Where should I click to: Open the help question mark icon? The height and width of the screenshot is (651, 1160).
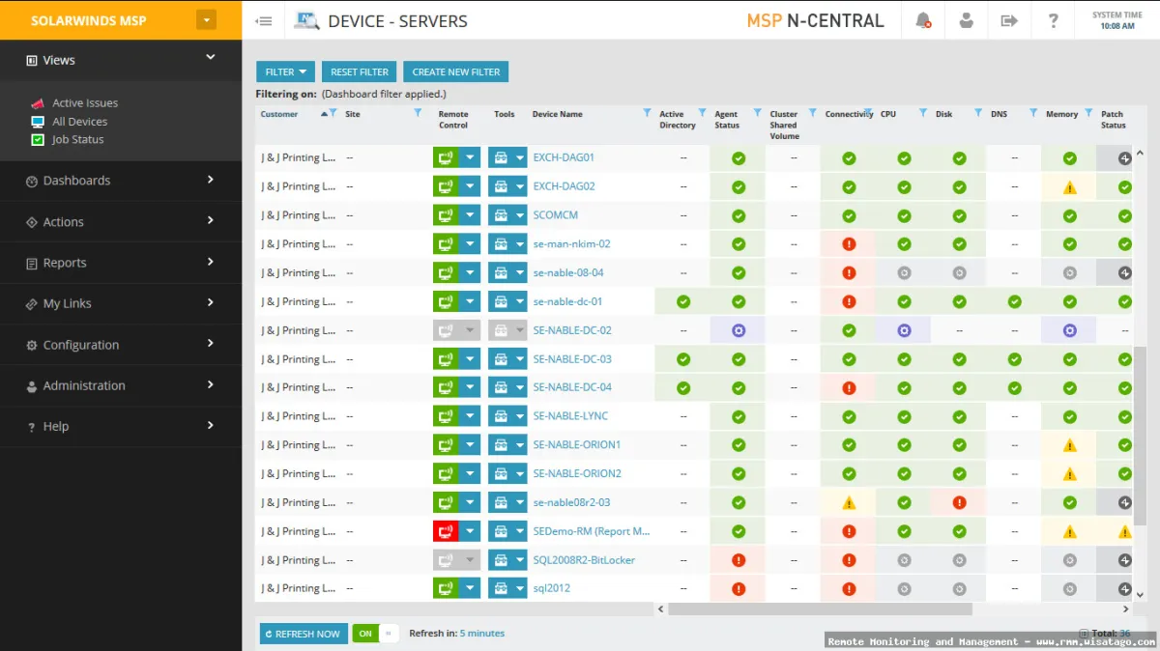point(1054,20)
